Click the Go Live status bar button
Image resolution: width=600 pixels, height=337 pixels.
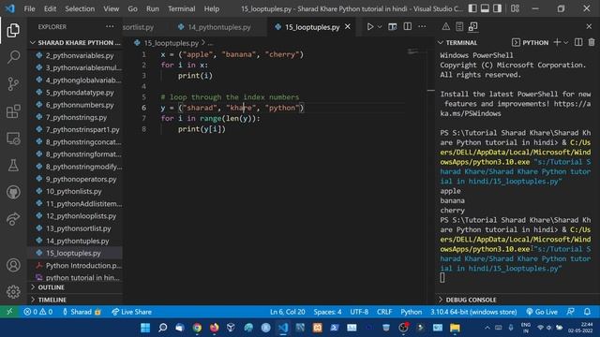point(542,312)
